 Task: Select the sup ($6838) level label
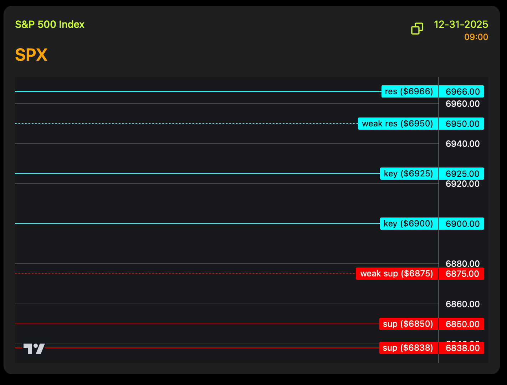(x=408, y=348)
